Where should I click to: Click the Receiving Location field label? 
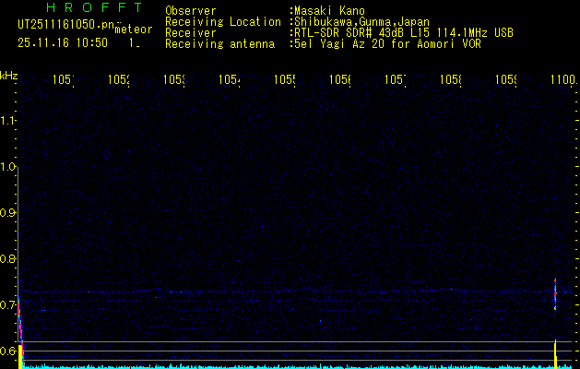click(222, 21)
